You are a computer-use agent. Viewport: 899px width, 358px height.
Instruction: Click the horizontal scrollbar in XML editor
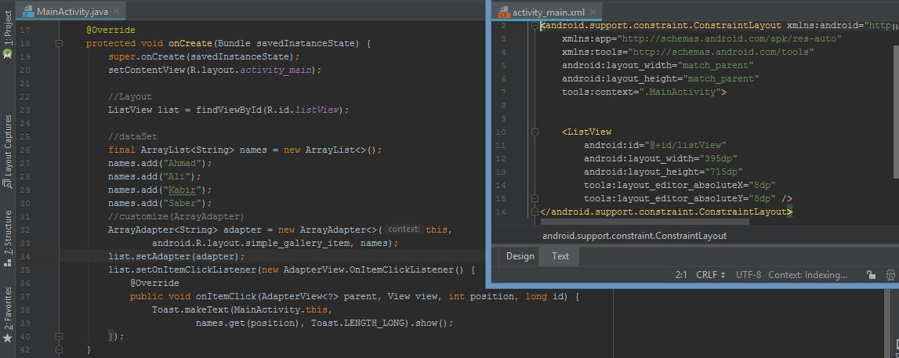[x=643, y=221]
